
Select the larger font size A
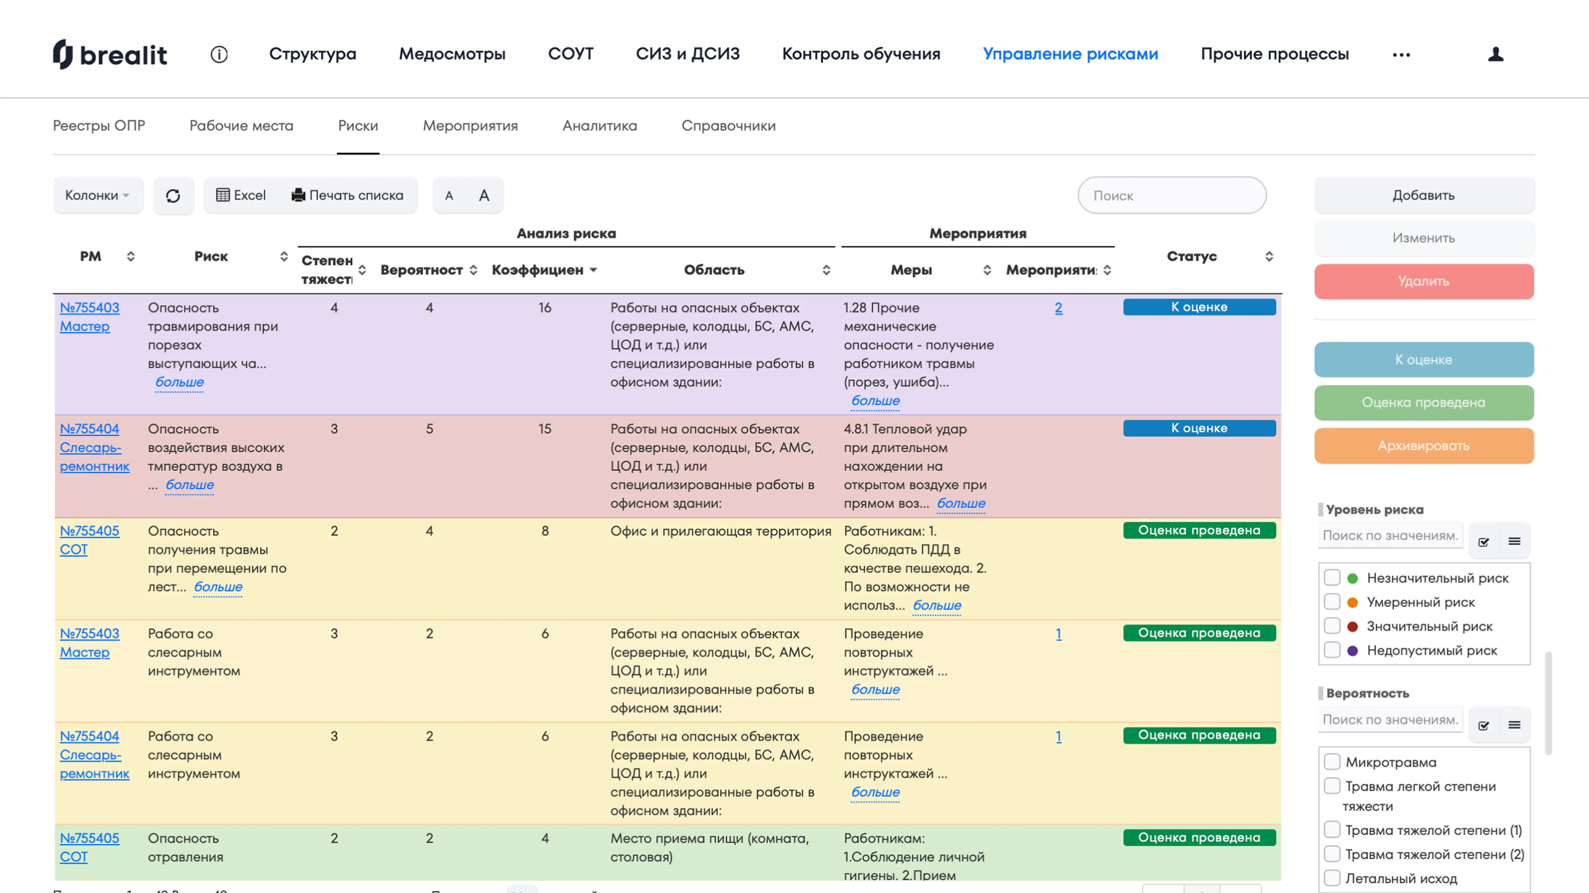coord(484,195)
